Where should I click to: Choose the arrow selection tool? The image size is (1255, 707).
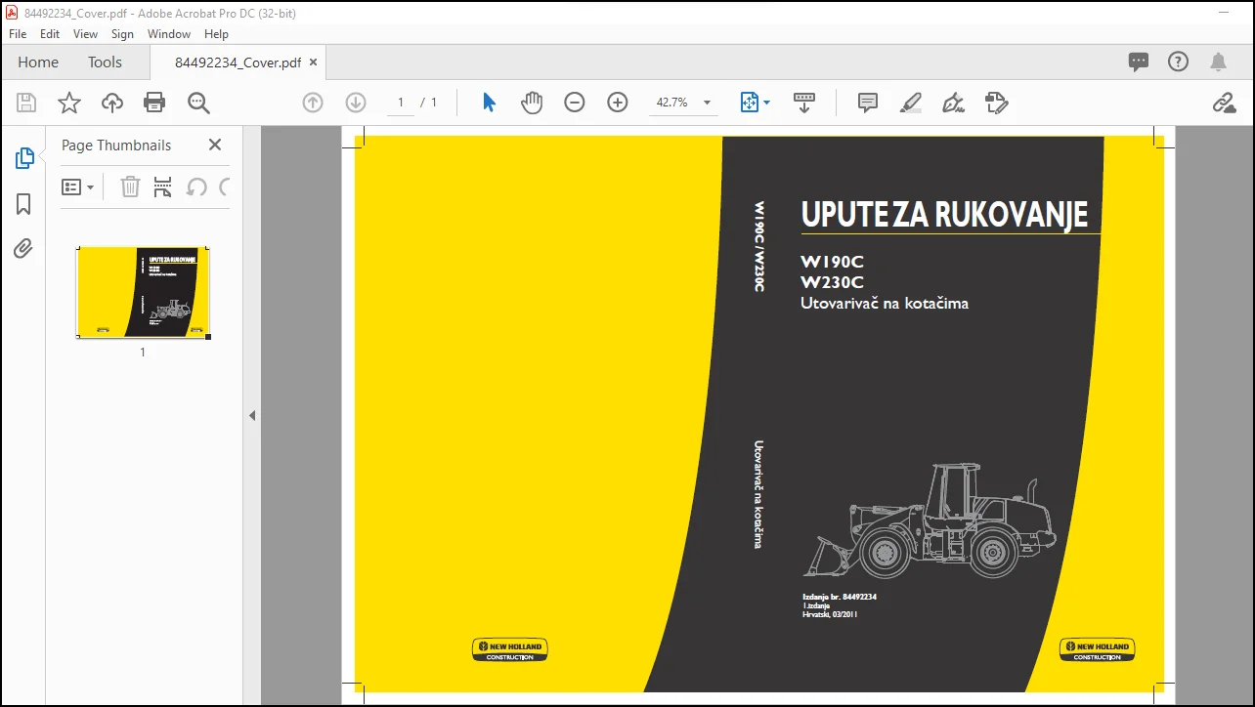point(490,103)
